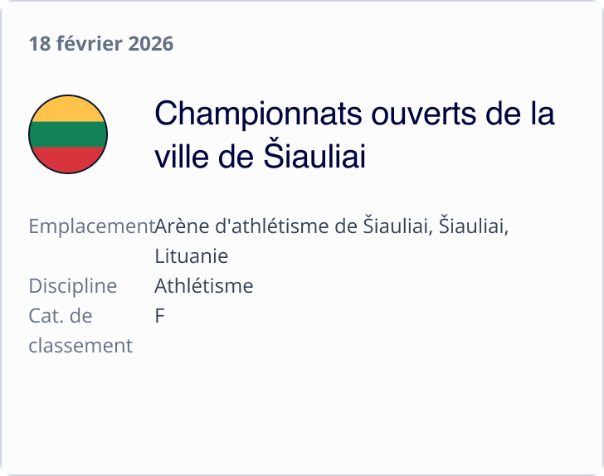Click the red stripe of the flag
604x476 pixels.
[x=68, y=159]
